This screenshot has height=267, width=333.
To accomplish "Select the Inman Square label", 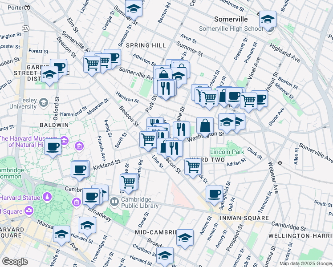I will [x=244, y=218].
